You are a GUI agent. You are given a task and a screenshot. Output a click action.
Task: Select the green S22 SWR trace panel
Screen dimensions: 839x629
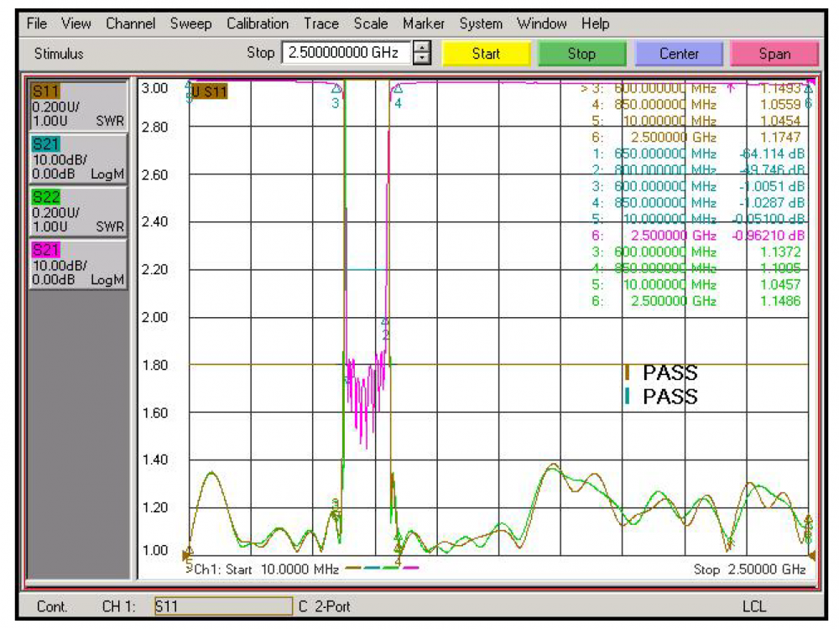[x=77, y=211]
